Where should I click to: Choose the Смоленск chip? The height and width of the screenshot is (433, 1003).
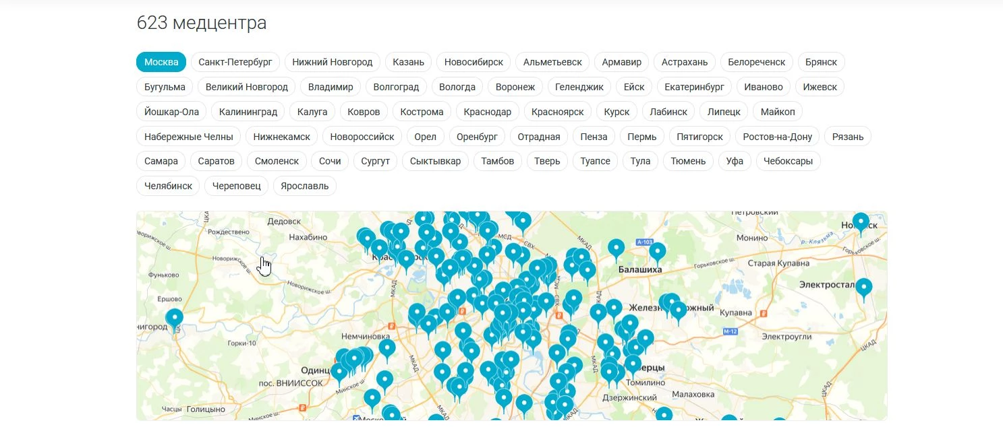[277, 162]
